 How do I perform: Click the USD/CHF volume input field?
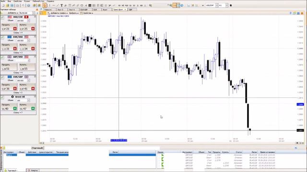coord(22,21)
